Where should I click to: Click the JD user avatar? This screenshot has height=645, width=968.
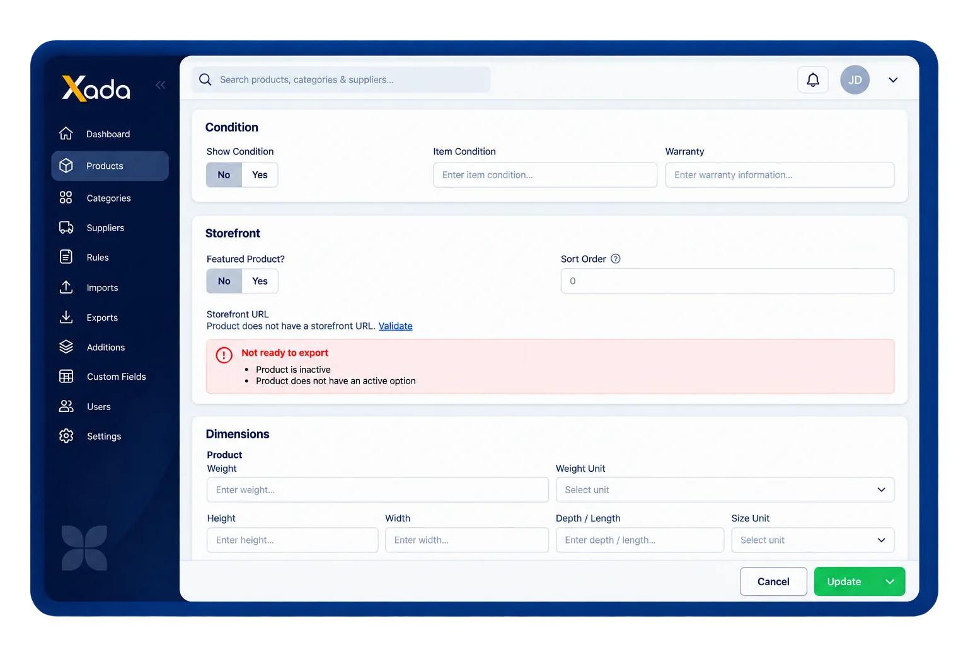[x=855, y=80]
